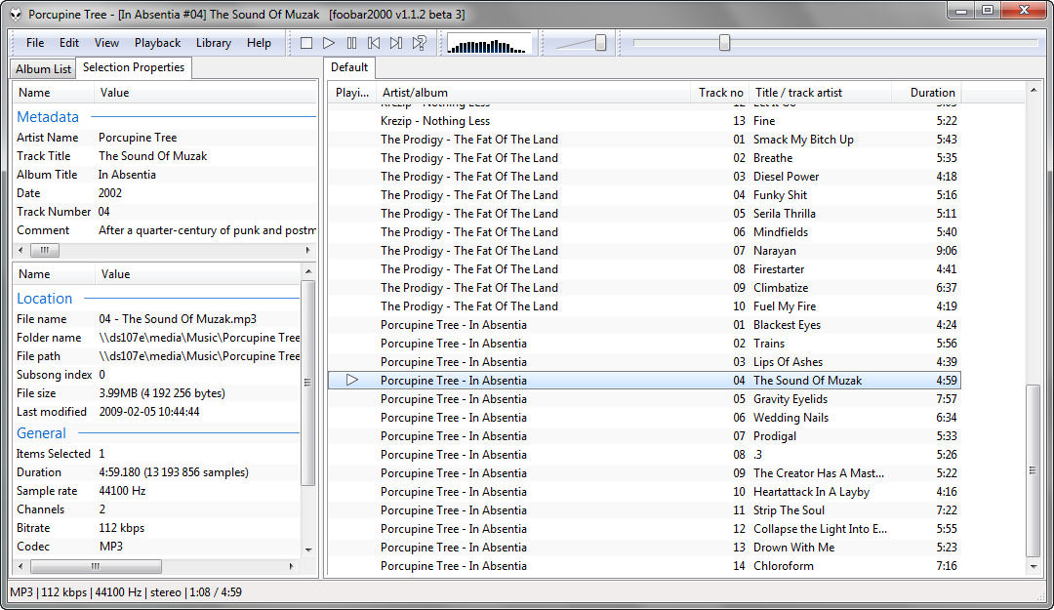The image size is (1054, 610).
Task: Open the Library menu
Action: tap(214, 43)
